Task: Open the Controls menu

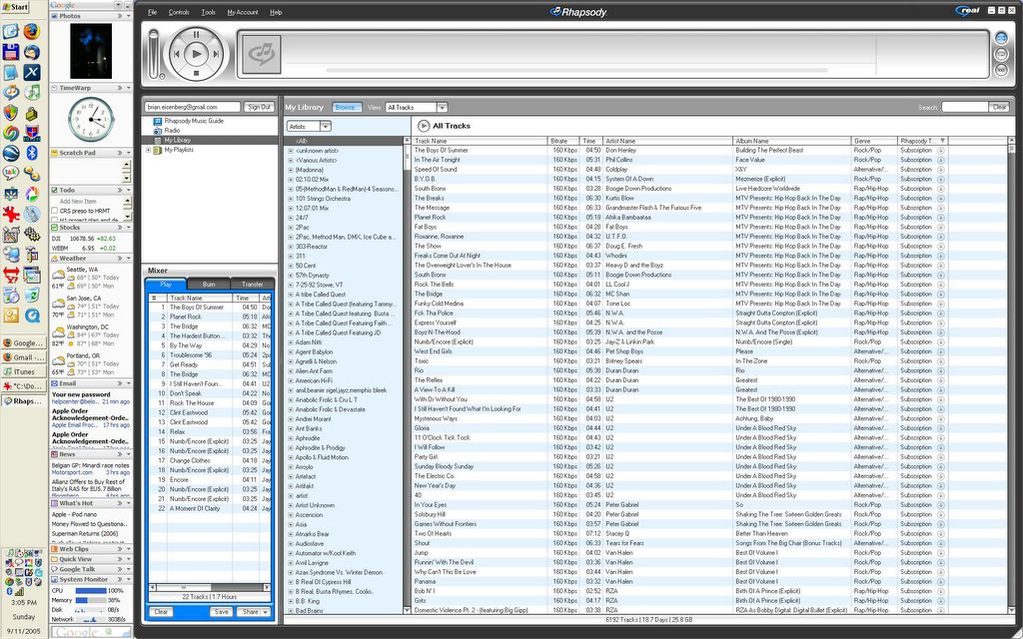Action: click(x=179, y=12)
